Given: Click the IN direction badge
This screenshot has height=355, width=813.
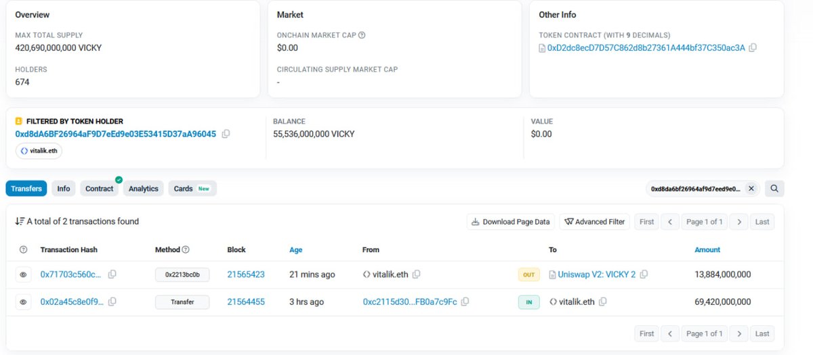Looking at the screenshot, I should coord(529,302).
